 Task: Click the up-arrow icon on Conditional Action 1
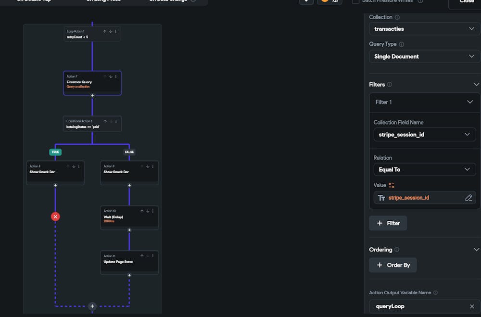[x=106, y=121]
